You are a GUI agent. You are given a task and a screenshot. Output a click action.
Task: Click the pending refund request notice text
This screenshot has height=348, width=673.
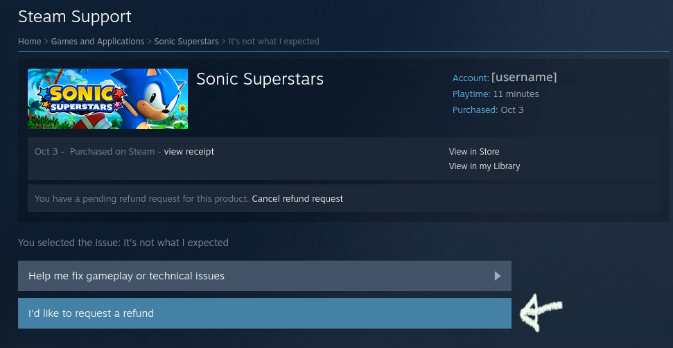(141, 199)
